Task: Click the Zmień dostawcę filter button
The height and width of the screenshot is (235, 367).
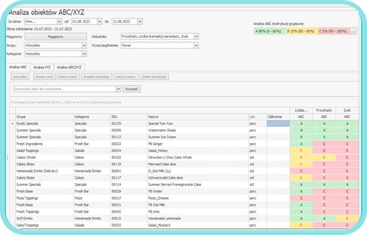Action: pos(154,77)
